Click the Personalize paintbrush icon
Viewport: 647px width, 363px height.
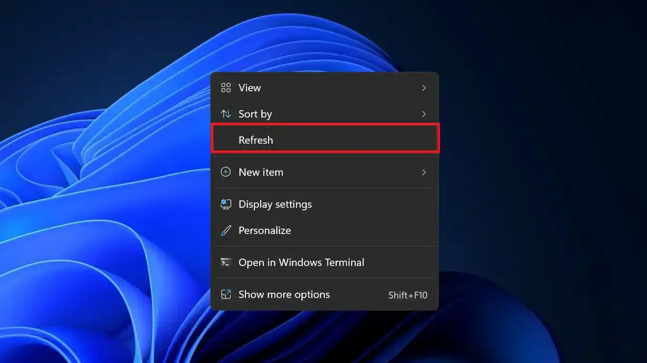point(226,230)
